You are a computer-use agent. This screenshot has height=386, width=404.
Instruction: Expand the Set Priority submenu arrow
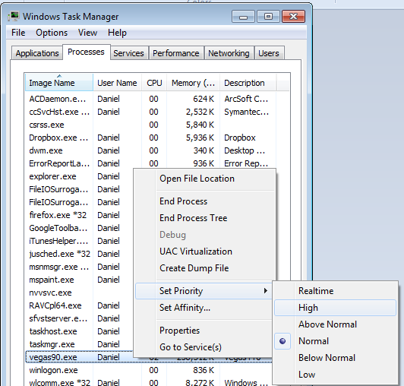(266, 291)
